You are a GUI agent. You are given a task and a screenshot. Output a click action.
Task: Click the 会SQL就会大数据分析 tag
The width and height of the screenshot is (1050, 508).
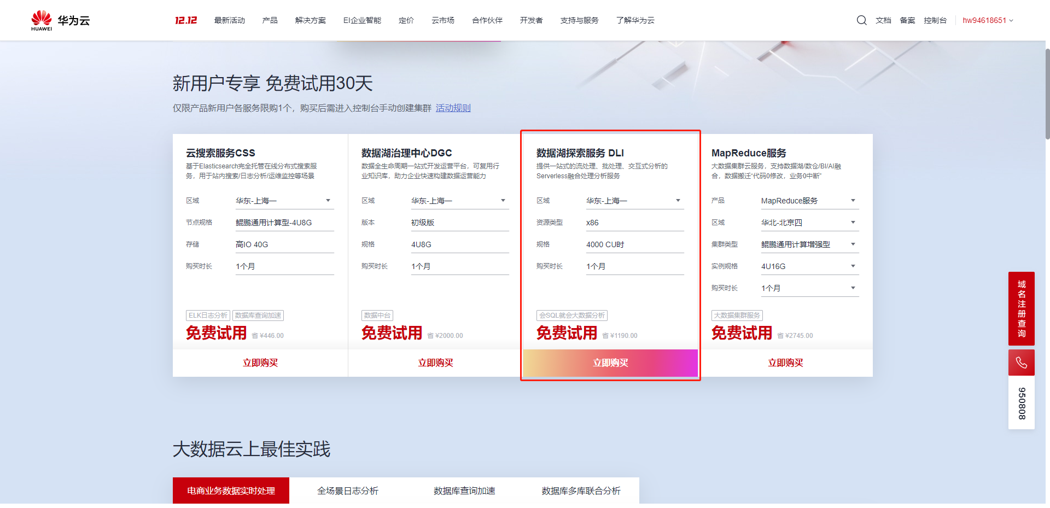[x=572, y=316]
